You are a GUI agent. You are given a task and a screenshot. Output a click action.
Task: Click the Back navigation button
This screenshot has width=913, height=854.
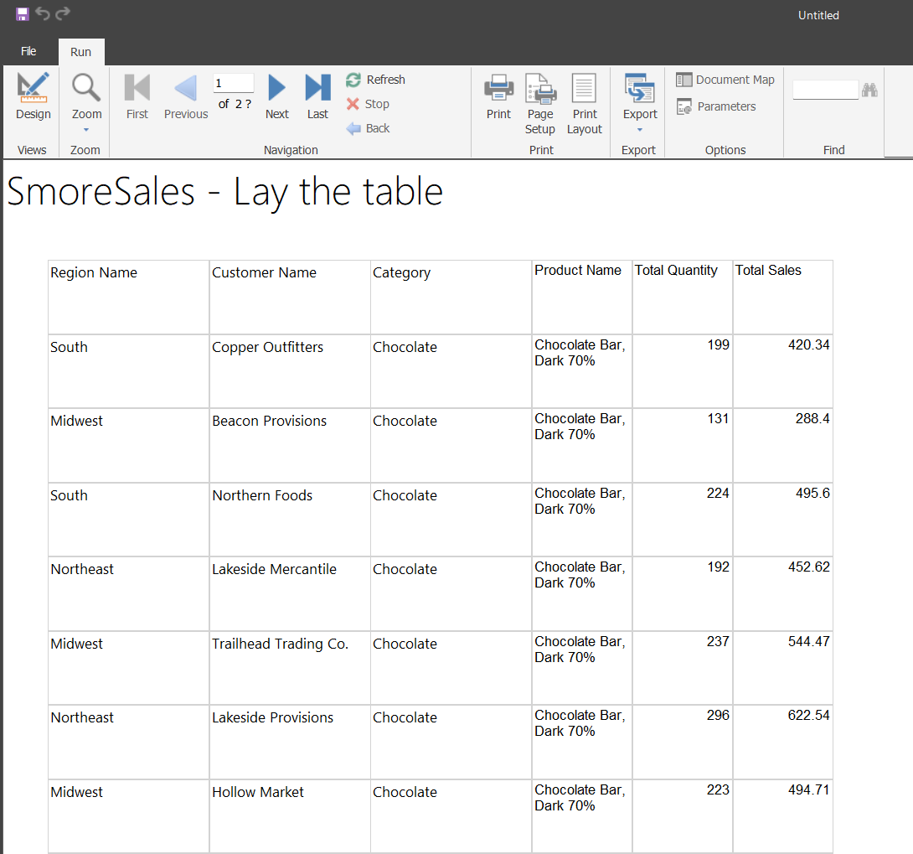368,129
